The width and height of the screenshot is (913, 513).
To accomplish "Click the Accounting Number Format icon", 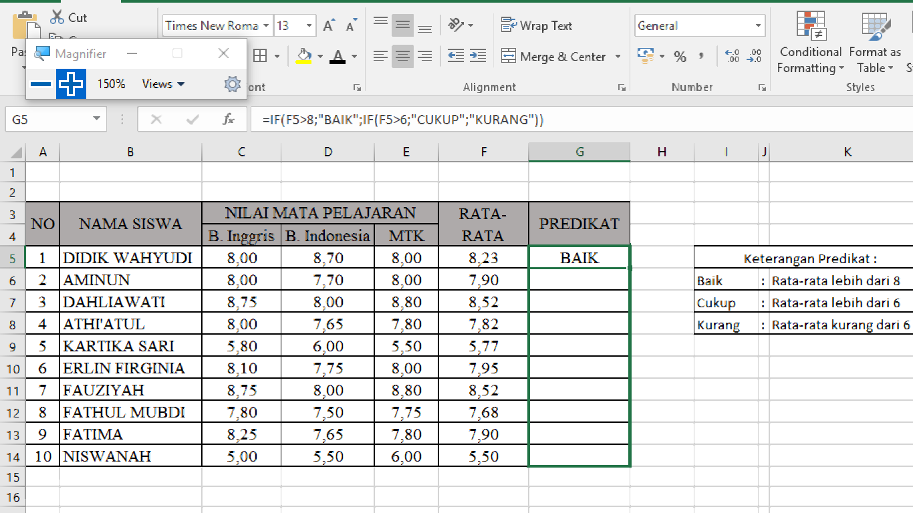I will click(646, 56).
